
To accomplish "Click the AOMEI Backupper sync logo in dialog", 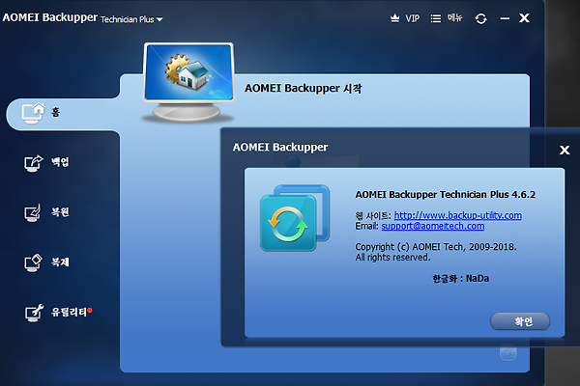I will [295, 218].
